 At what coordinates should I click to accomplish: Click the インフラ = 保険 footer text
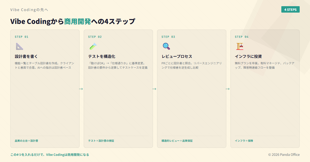point(244,141)
